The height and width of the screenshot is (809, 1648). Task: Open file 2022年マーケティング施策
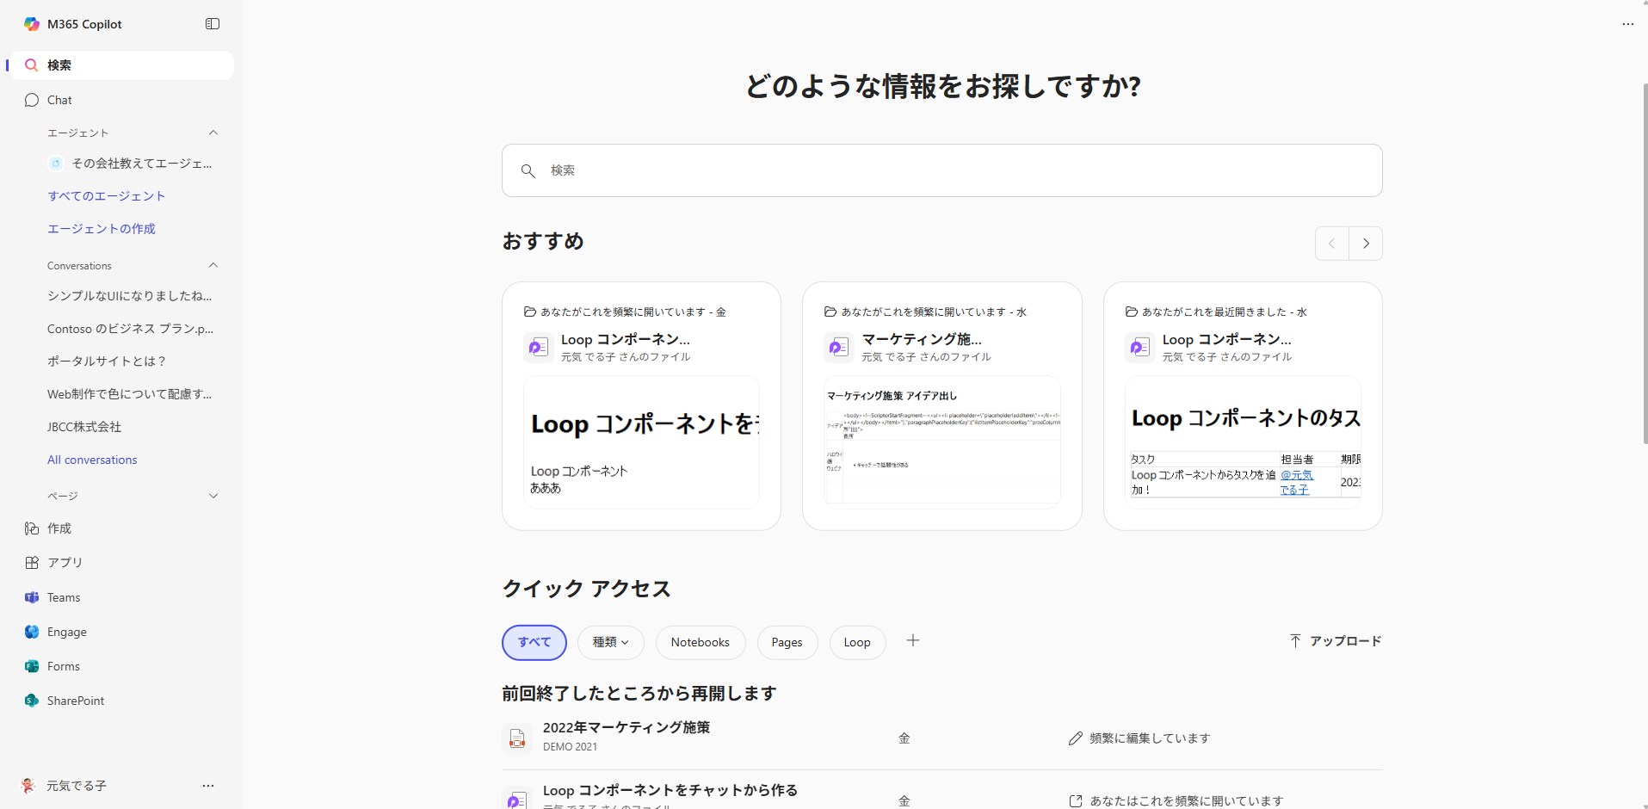626,728
